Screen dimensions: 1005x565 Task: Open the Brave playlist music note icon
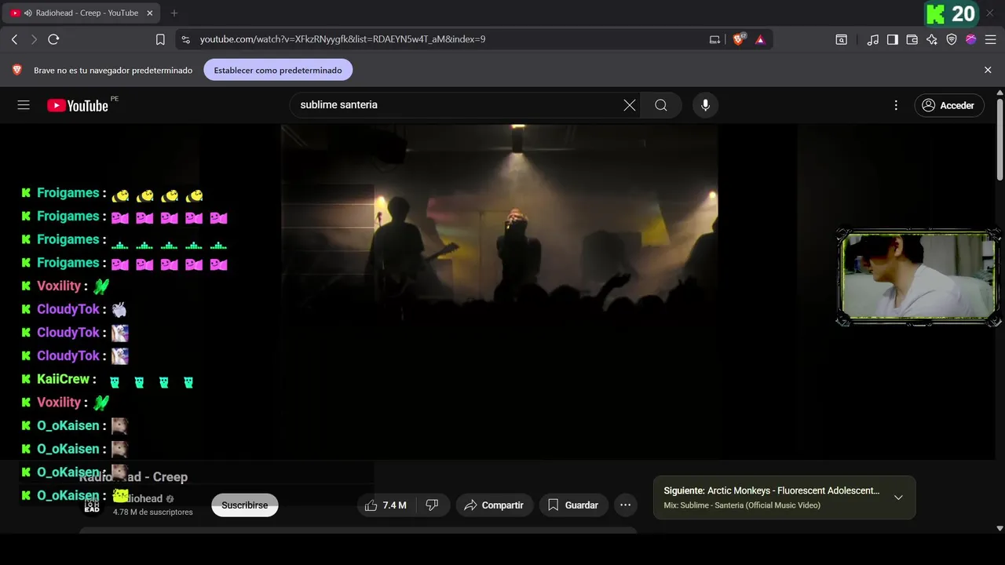(x=872, y=39)
